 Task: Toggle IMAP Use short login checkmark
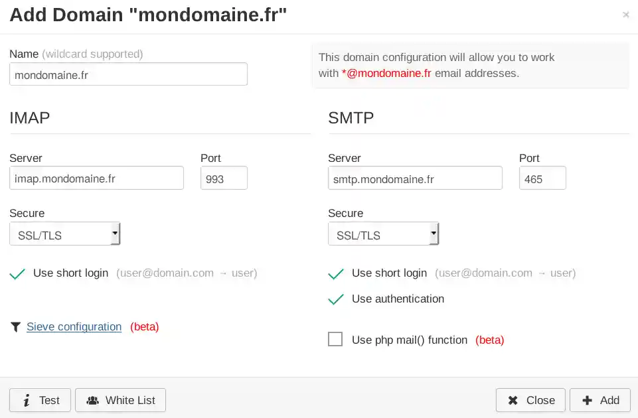pyautogui.click(x=18, y=273)
